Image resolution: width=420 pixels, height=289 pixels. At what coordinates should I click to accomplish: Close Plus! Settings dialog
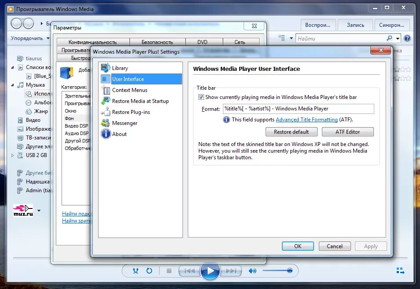tap(380, 50)
